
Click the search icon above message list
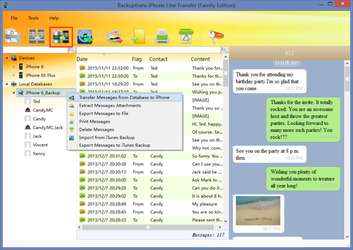click(224, 50)
